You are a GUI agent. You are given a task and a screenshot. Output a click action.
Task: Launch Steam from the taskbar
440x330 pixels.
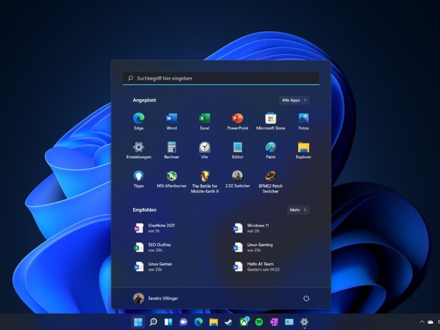(x=229, y=322)
